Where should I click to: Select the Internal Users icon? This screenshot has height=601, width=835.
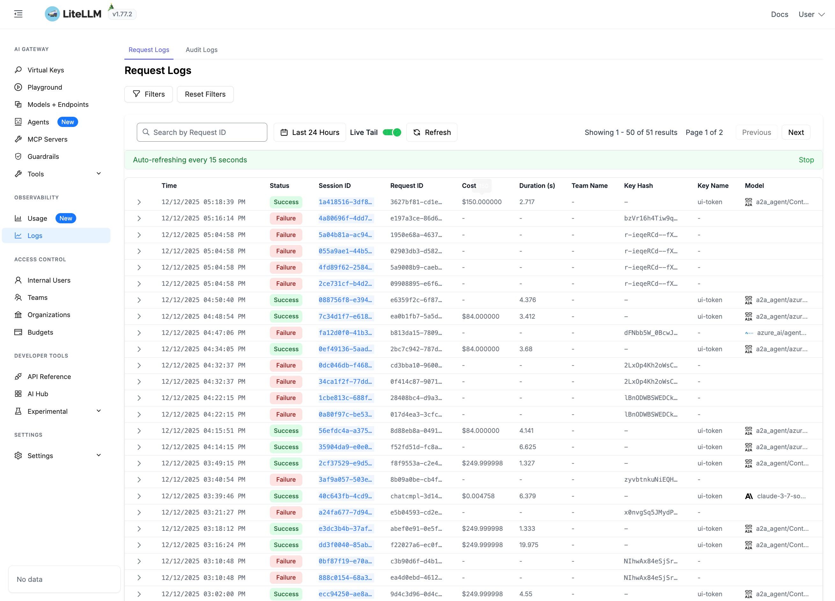(x=18, y=280)
